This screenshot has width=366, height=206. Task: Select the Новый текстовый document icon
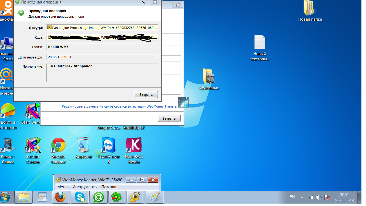tap(260, 48)
